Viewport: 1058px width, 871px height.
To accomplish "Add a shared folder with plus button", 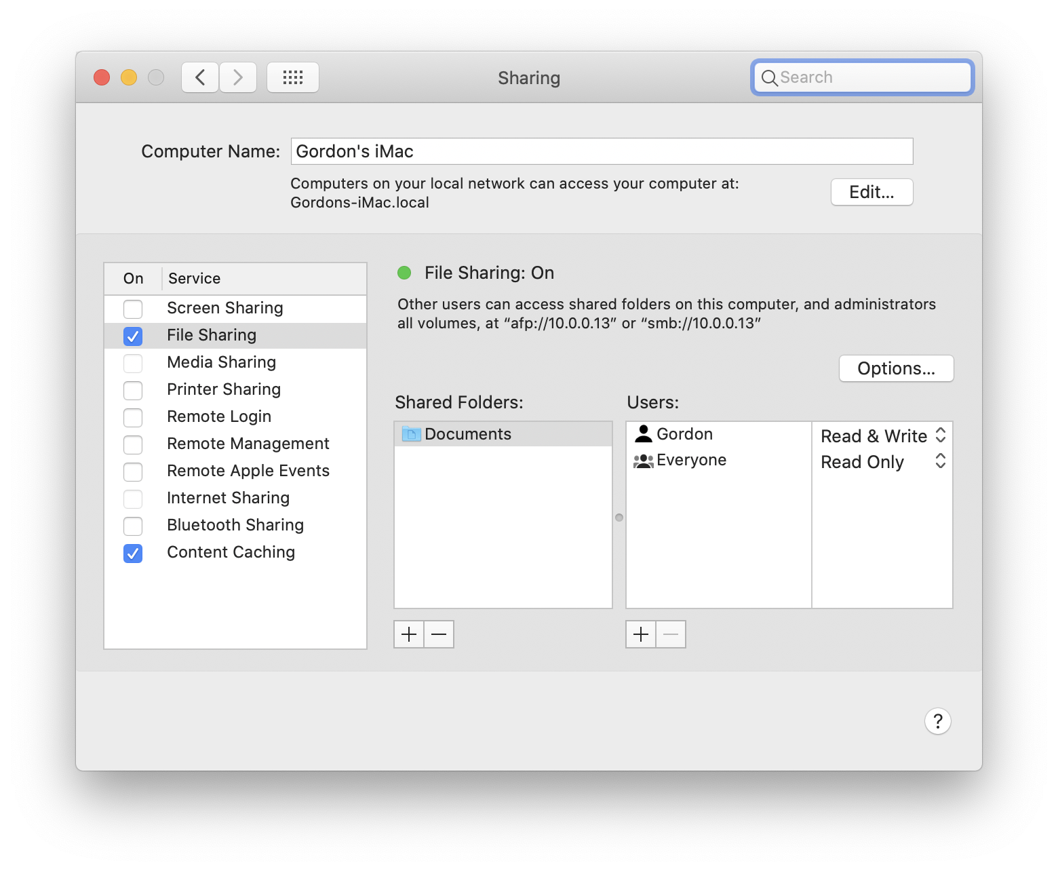I will (409, 634).
